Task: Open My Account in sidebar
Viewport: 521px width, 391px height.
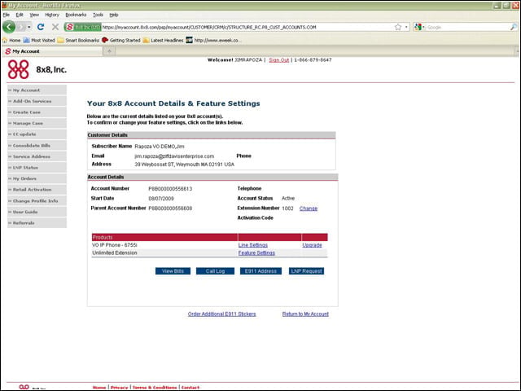Action: pos(37,90)
